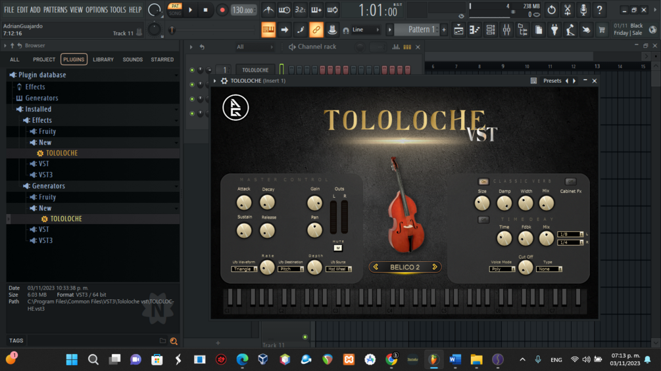Open the filter Type None dropdown

pyautogui.click(x=549, y=269)
